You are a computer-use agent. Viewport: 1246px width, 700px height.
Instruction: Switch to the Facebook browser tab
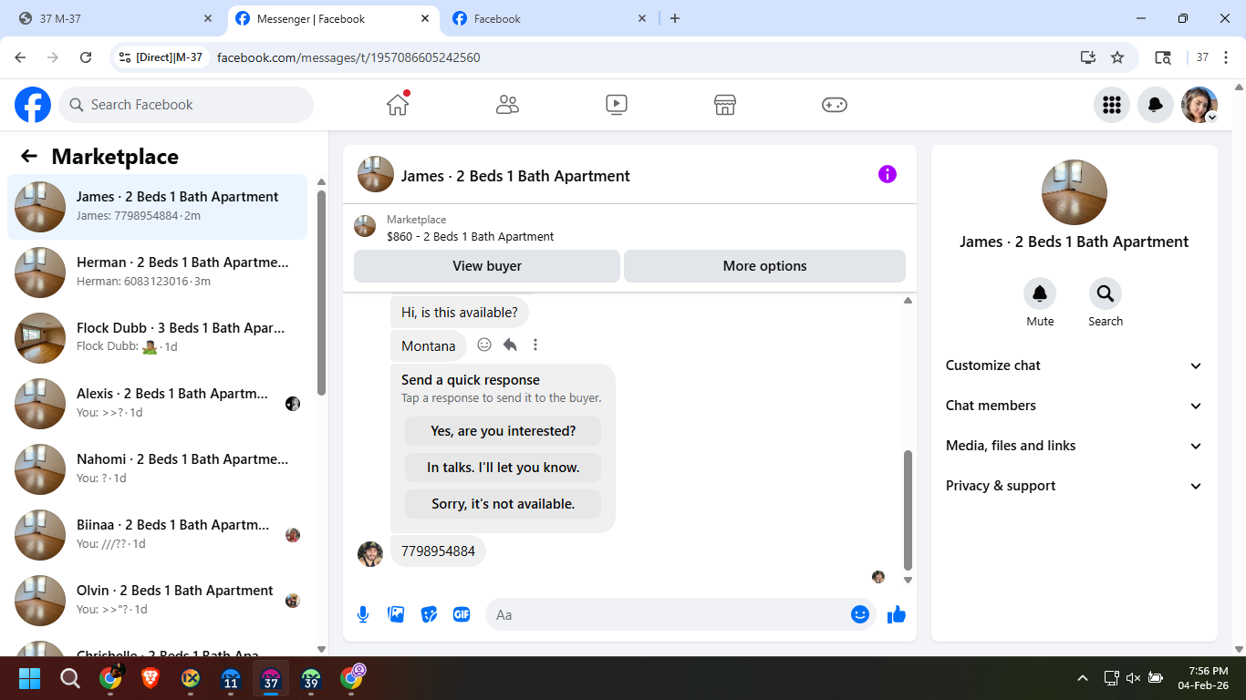550,18
